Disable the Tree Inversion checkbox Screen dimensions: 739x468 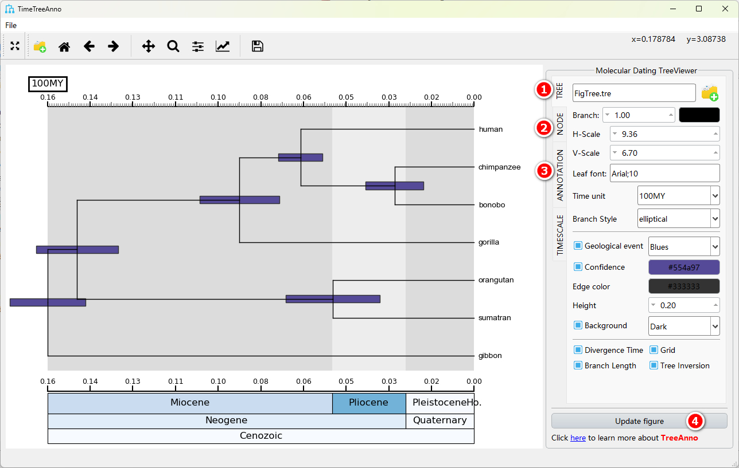(654, 365)
